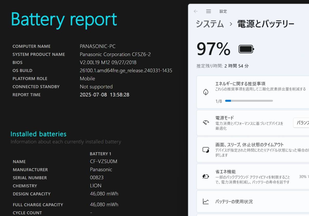The width and height of the screenshot is (309, 216).
Task: Click the OS build value 26100.1.amd64fre.ge_release.240331-1435
Action: point(126,70)
